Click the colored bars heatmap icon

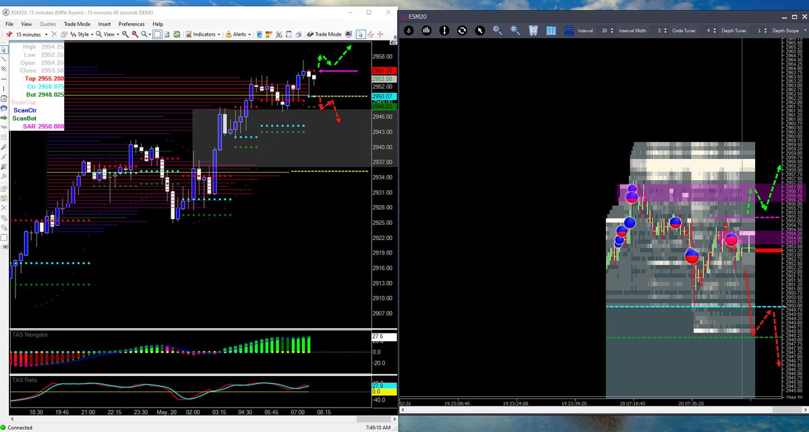(x=269, y=34)
